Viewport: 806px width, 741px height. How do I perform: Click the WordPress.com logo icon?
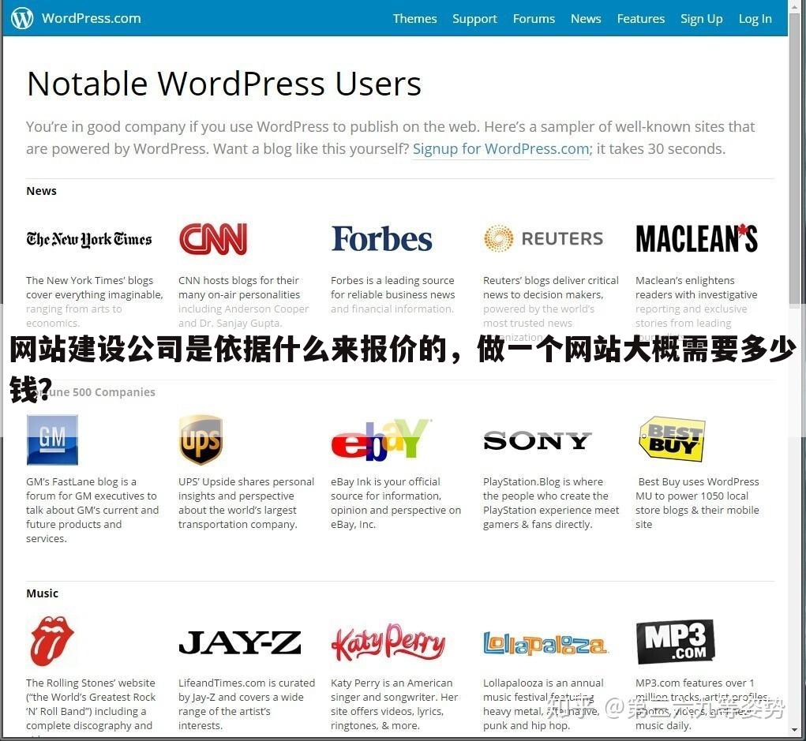22,18
